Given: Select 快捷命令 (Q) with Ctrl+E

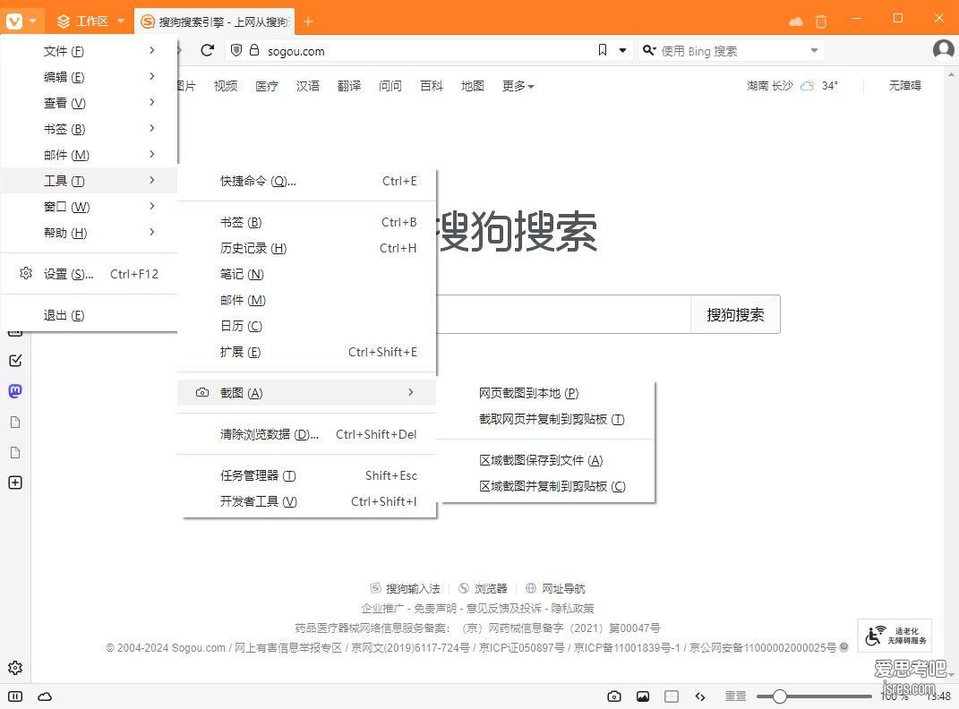Looking at the screenshot, I should pyautogui.click(x=306, y=181).
